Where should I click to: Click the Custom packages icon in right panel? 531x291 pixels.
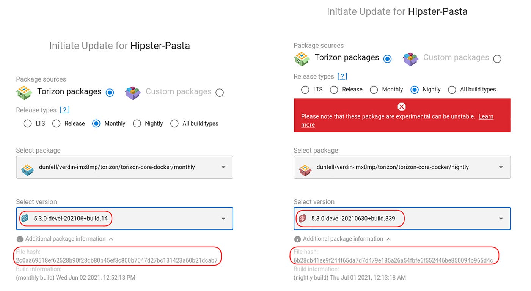tap(411, 58)
